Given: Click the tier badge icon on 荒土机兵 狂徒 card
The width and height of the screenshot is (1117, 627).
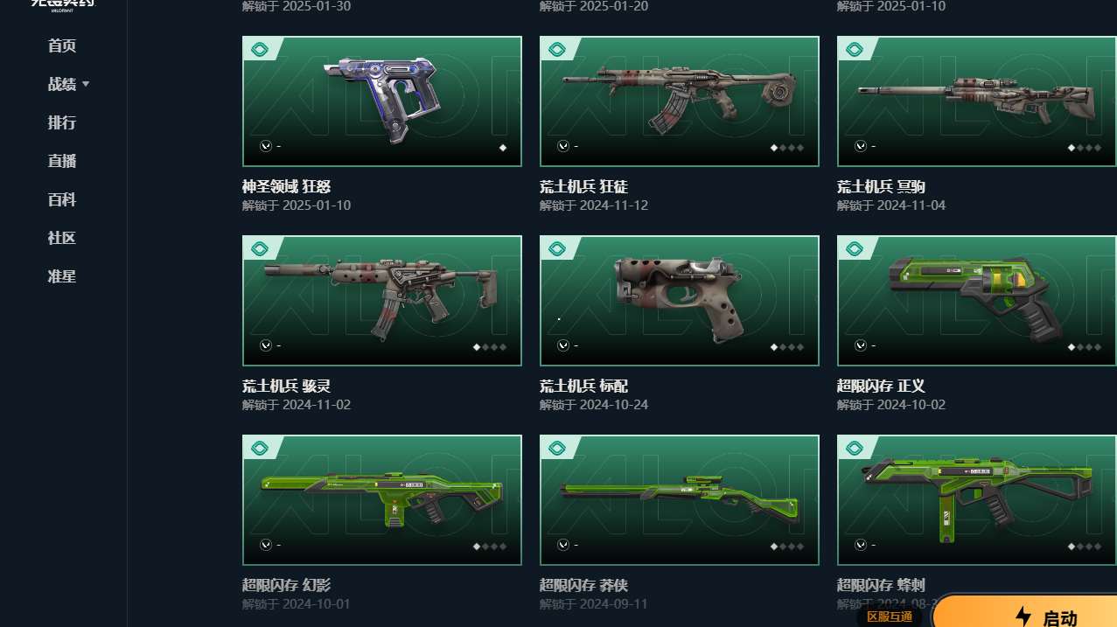Looking at the screenshot, I should tap(556, 49).
